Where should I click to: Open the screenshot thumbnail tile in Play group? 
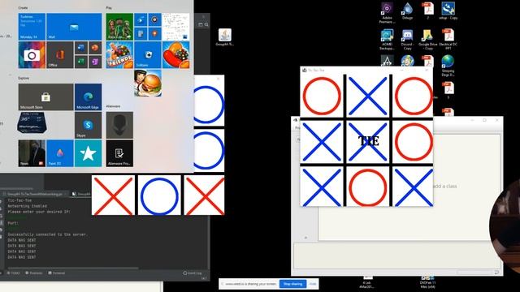tap(175, 27)
